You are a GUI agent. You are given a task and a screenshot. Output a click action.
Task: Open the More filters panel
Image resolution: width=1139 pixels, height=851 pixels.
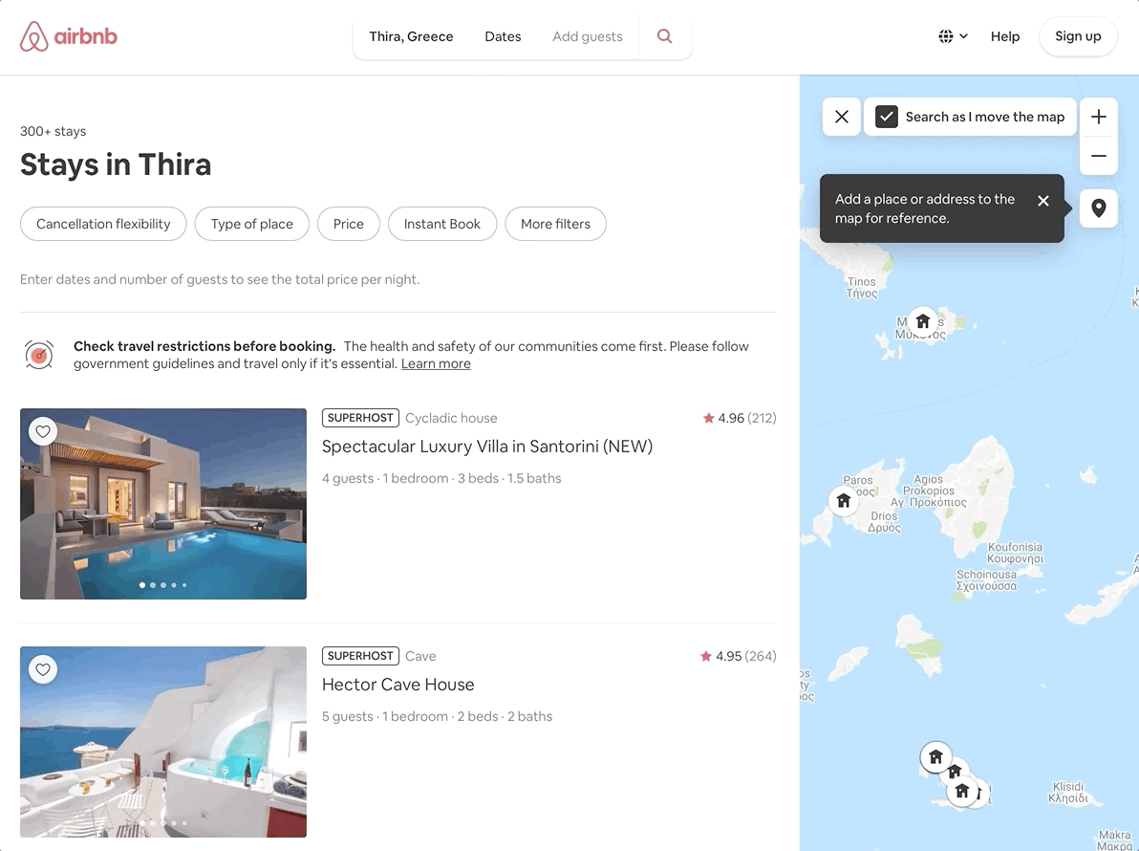(x=555, y=224)
